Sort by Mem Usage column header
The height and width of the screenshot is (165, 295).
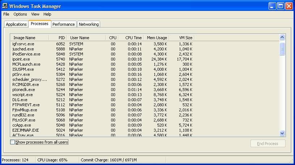pyautogui.click(x=156, y=38)
